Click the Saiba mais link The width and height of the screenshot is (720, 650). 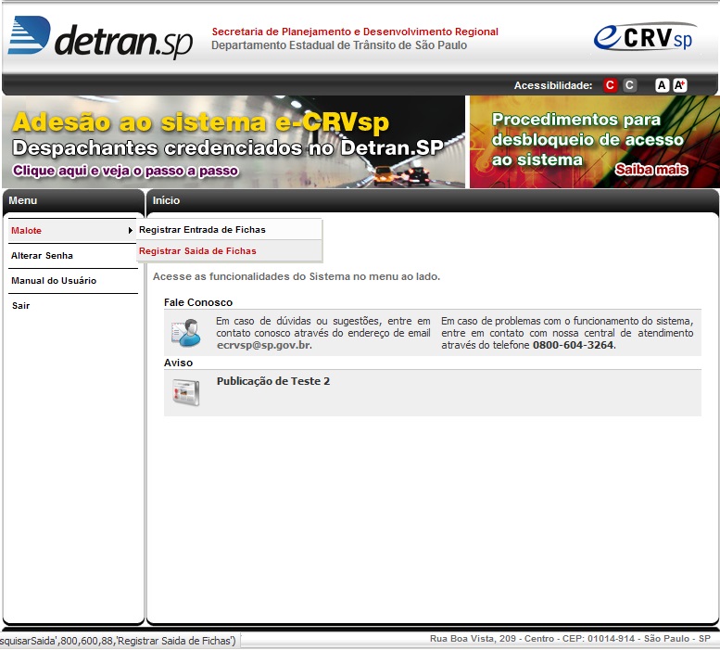tap(651, 170)
